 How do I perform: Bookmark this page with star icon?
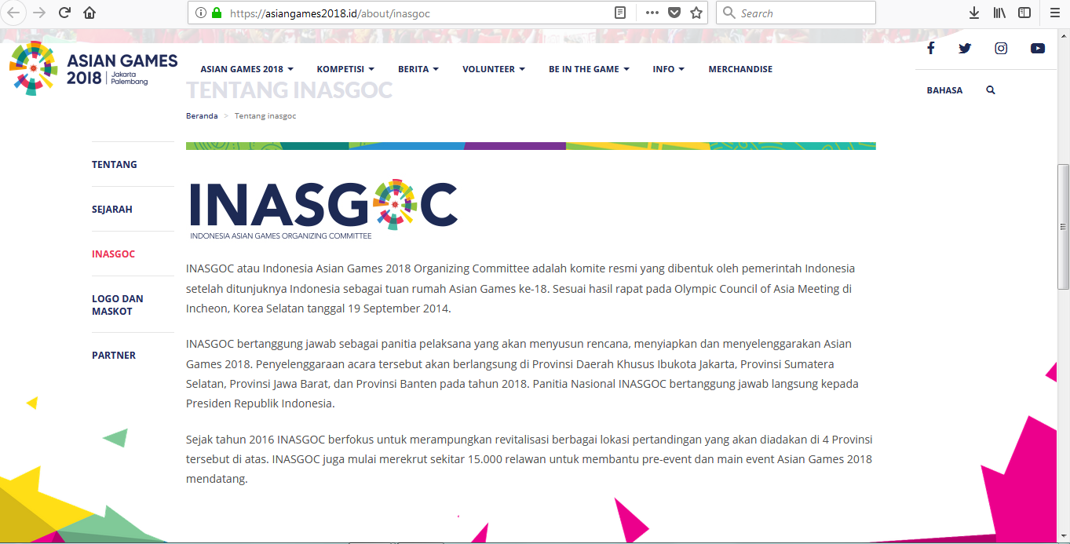point(696,13)
